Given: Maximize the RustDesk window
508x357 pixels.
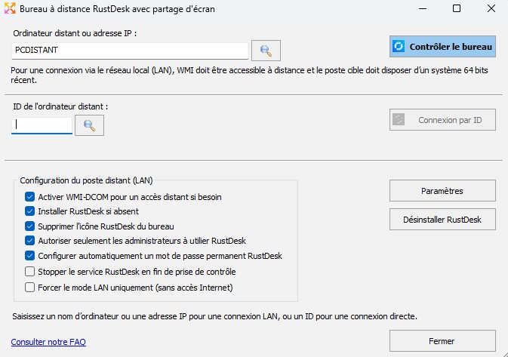Looking at the screenshot, I should pos(457,9).
